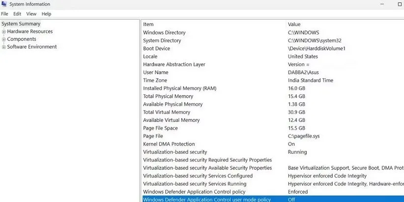Open the Edit menu

tap(17, 14)
